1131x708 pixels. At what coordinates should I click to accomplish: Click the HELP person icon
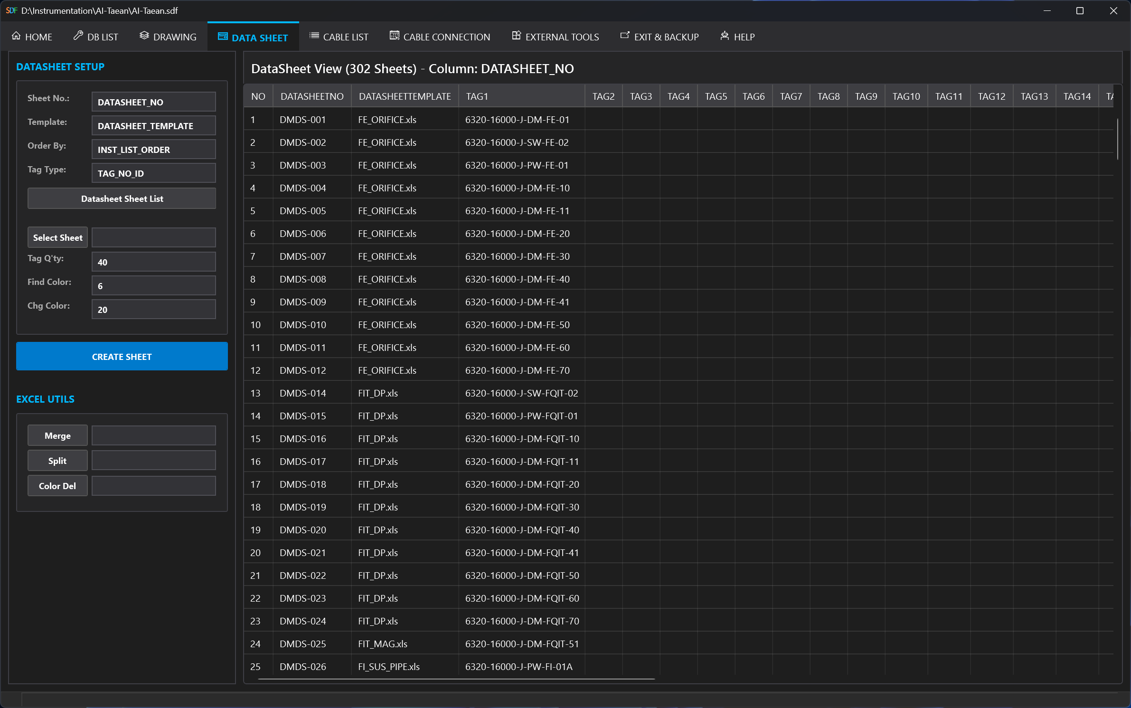pyautogui.click(x=725, y=36)
